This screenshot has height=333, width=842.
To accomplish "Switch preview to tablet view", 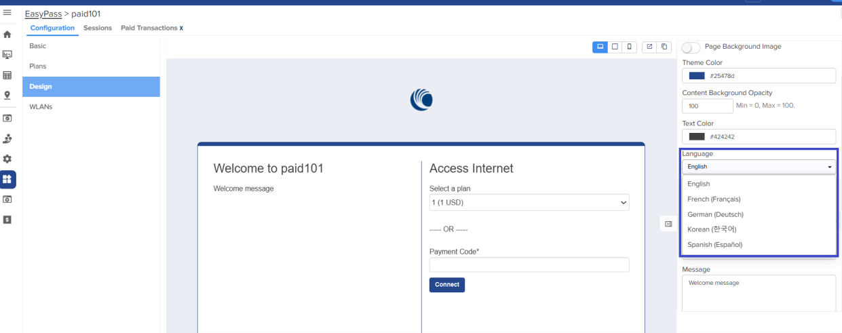I will coord(615,47).
